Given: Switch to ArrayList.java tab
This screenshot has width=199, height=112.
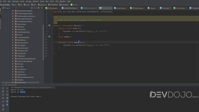Looking at the screenshot, I should click(x=121, y=8).
